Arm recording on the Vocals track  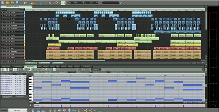click(x=8, y=35)
